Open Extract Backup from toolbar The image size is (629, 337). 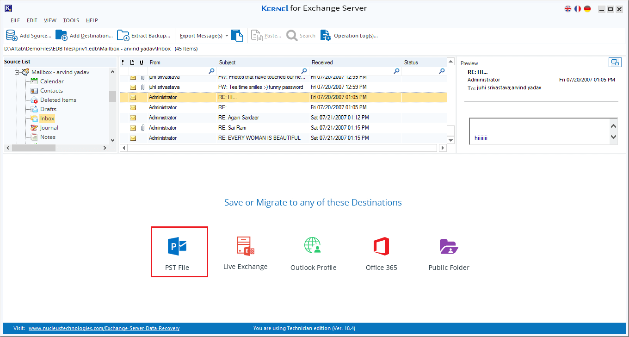(143, 36)
